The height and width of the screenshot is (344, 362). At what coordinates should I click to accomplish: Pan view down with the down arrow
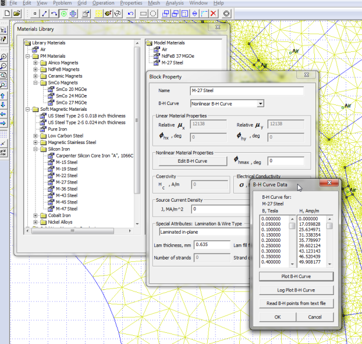(3, 105)
